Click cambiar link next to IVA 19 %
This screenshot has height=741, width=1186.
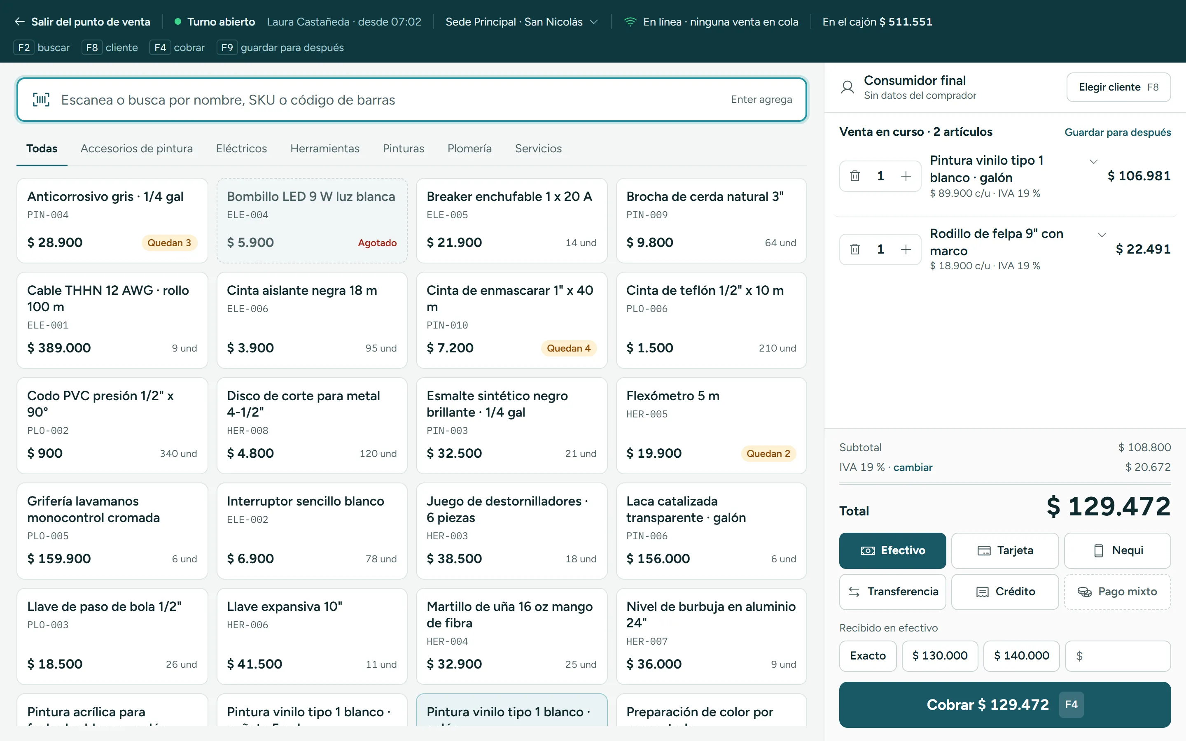(913, 468)
